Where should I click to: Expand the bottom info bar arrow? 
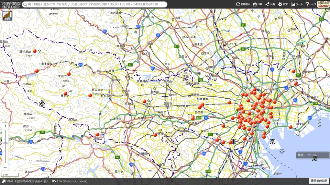pos(3,181)
